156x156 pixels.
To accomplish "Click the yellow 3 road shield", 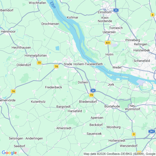I will (134, 134).
